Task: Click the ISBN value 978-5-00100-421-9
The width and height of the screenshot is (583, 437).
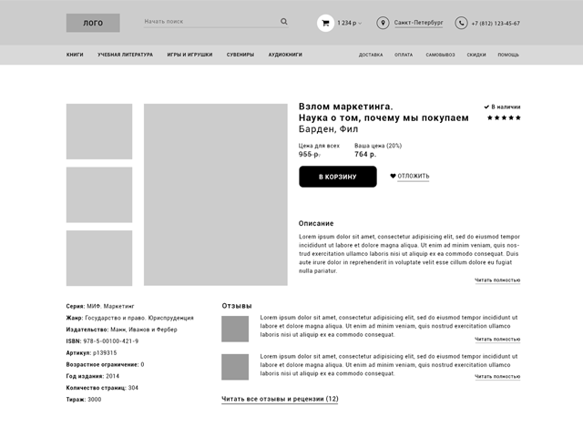Action: [x=111, y=341]
